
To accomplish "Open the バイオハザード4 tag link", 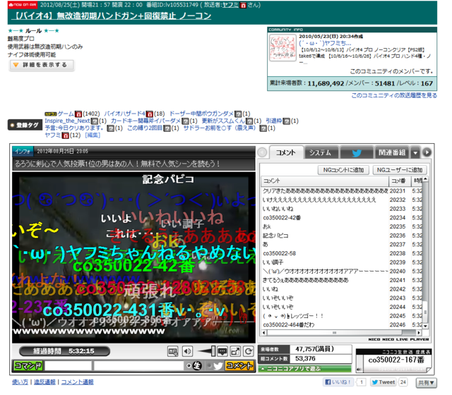I will pos(124,114).
